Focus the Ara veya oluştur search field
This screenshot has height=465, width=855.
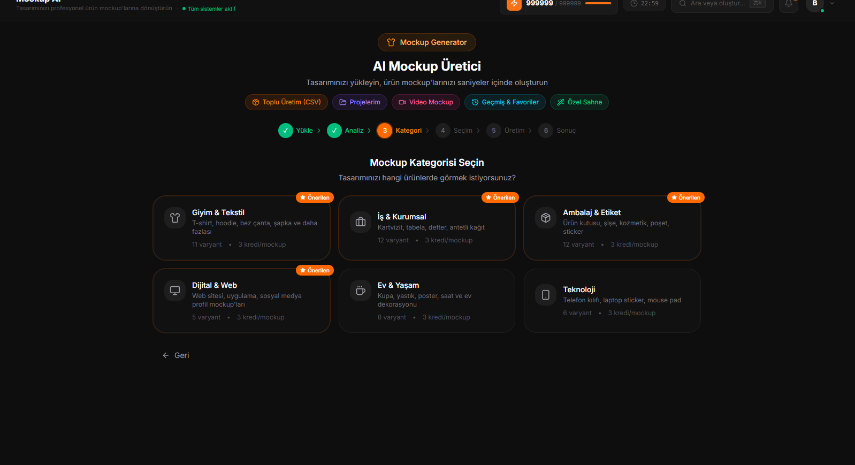tap(722, 4)
